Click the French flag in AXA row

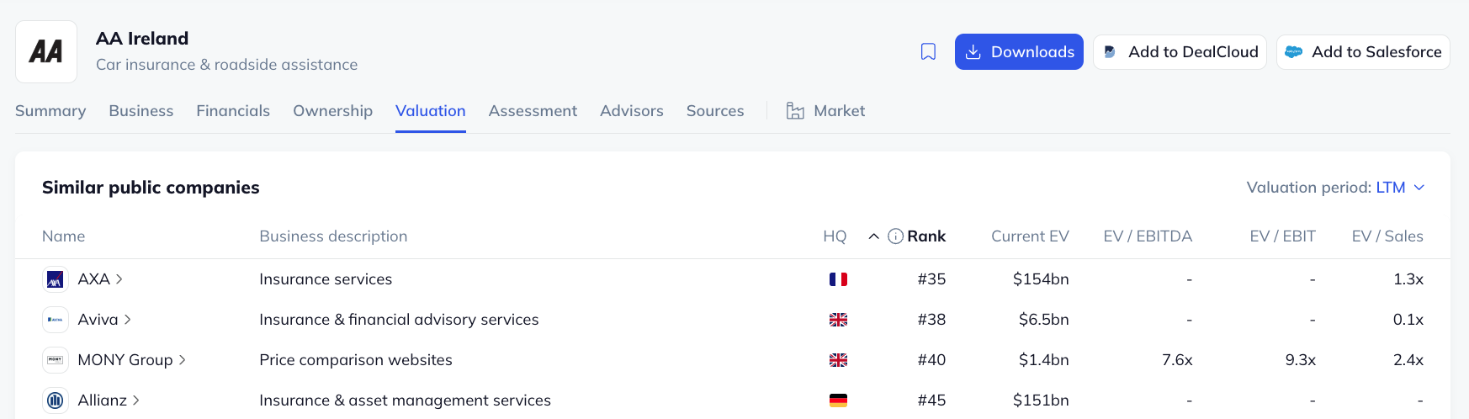(838, 279)
